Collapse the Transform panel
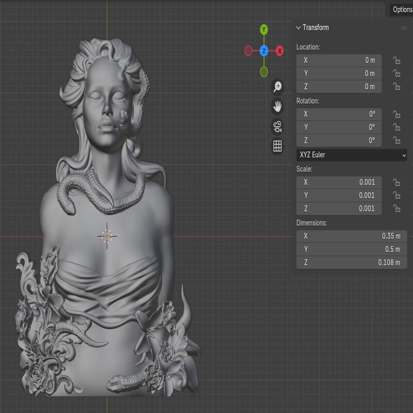This screenshot has width=413, height=413. [298, 28]
